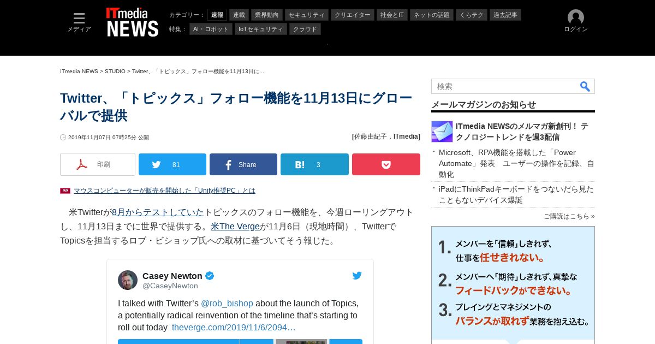
Task: Open iPadにThinkPadキーボード news item
Action: (x=516, y=194)
